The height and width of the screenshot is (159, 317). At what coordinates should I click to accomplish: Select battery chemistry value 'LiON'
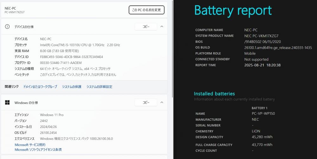pyautogui.click(x=256, y=131)
